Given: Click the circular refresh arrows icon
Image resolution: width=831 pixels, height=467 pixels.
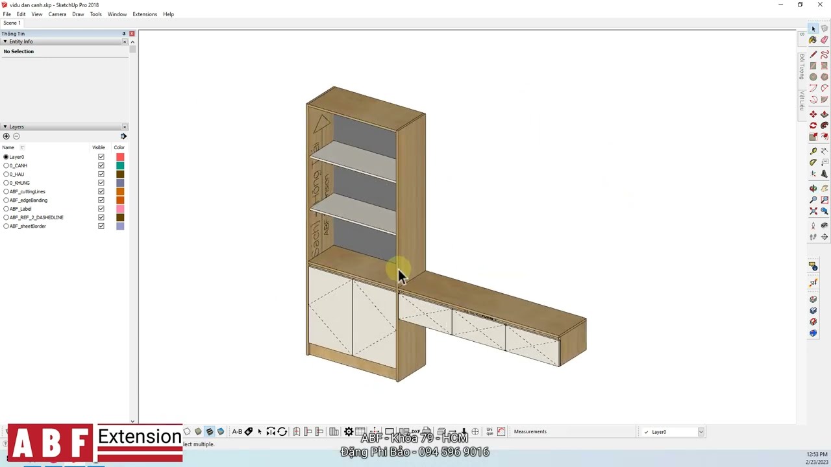Looking at the screenshot, I should coord(282,431).
